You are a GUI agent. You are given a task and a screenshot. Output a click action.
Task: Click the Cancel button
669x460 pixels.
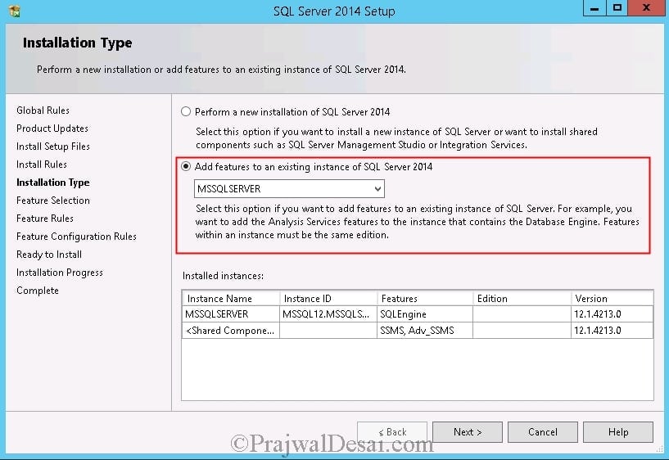pos(542,432)
